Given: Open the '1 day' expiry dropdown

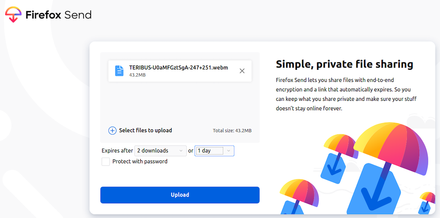Looking at the screenshot, I should point(210,151).
